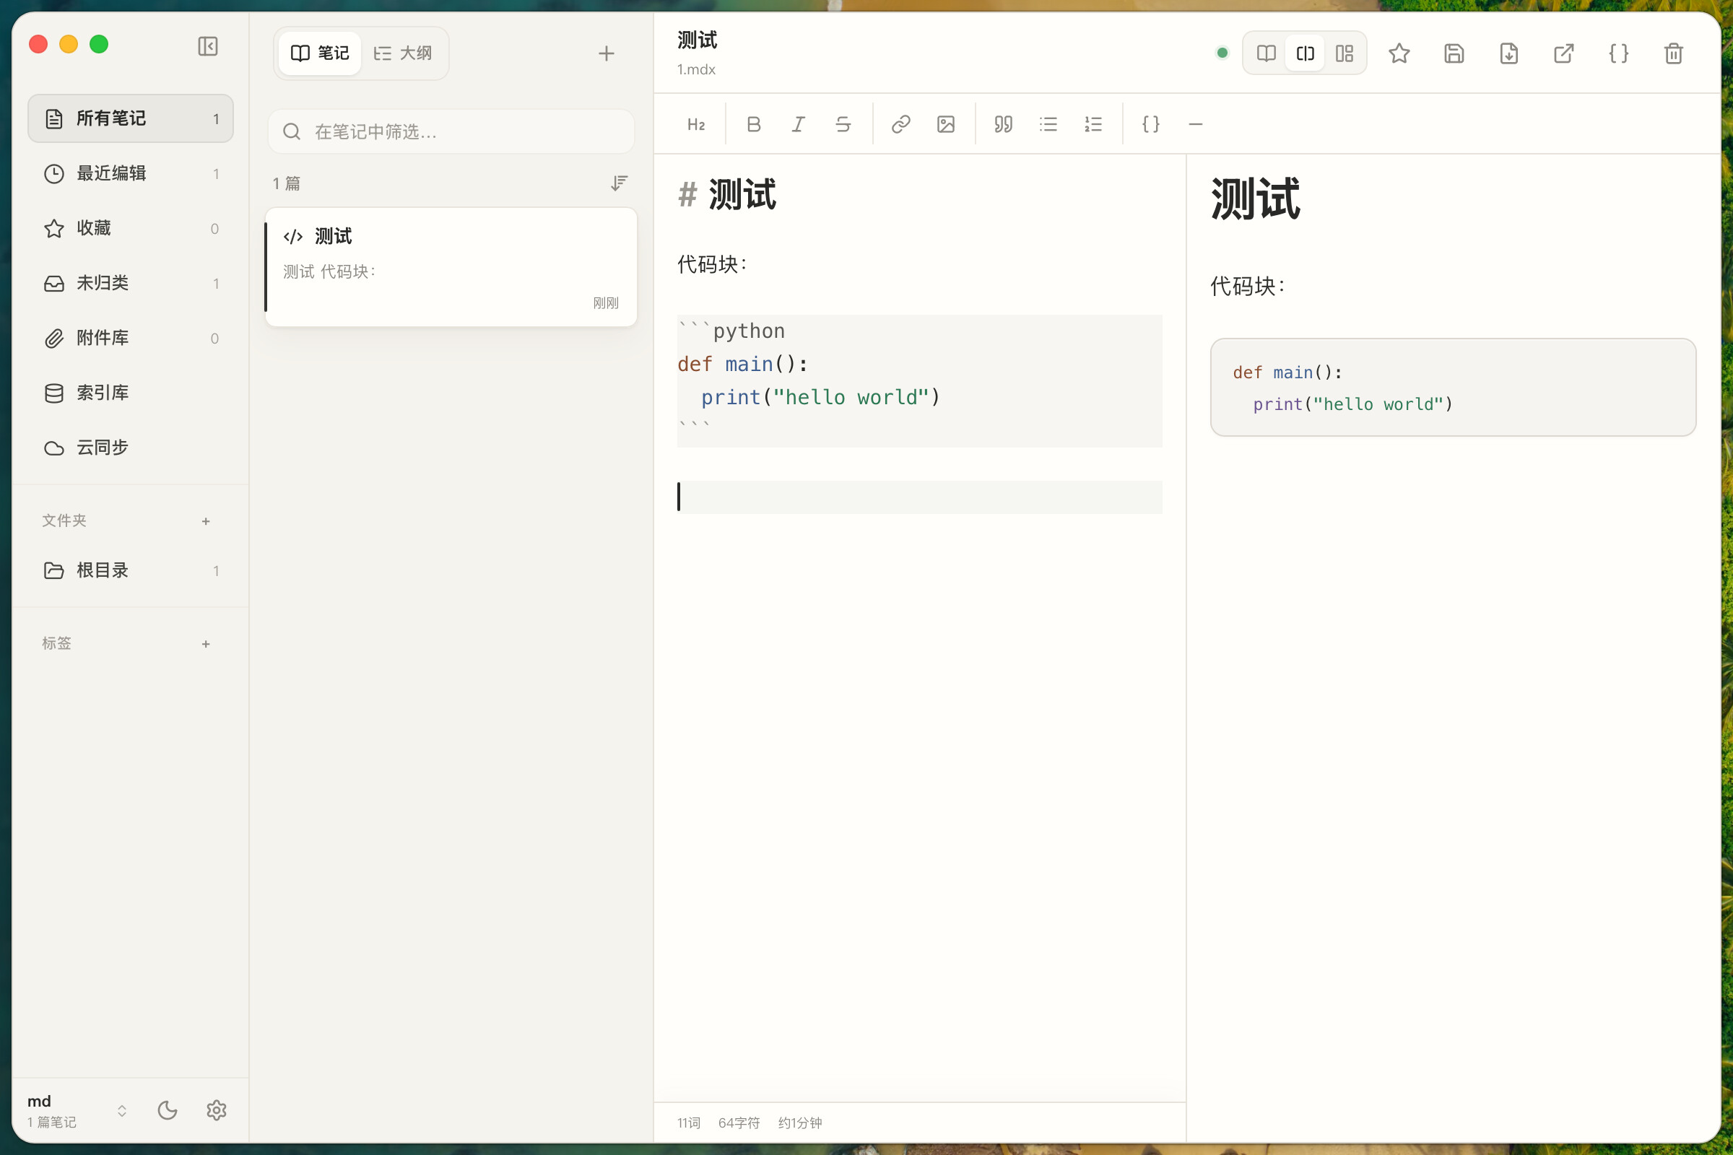The width and height of the screenshot is (1733, 1155).
Task: Click the rendered code block in preview
Action: (x=1453, y=388)
